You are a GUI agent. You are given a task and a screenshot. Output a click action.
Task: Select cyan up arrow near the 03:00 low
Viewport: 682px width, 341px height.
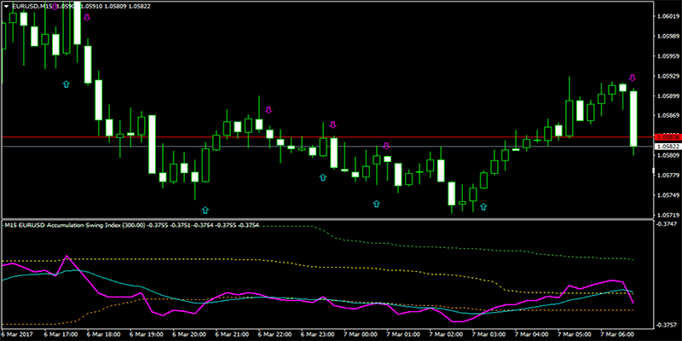(483, 207)
